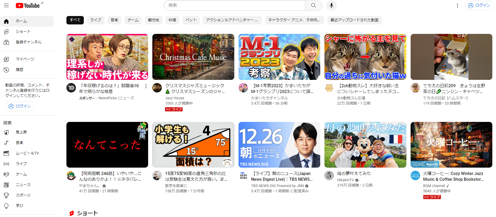Open Trending (急上昇) in Explore section
The height and width of the screenshot is (217, 496).
[x=21, y=132]
